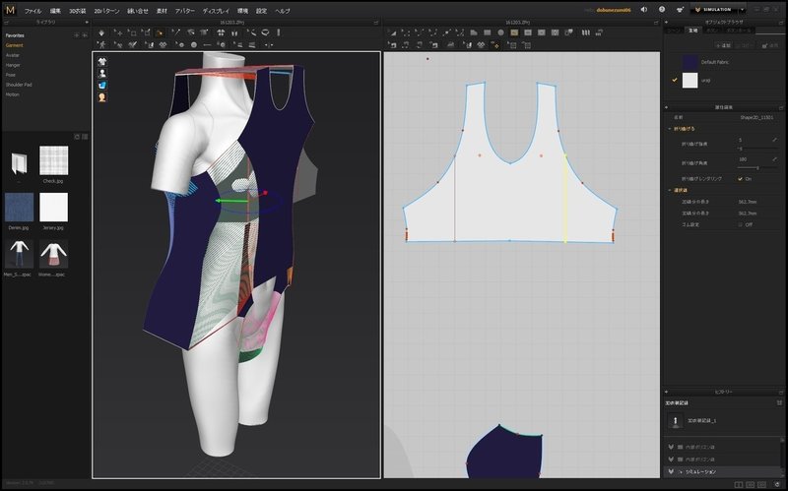The width and height of the screenshot is (788, 491).
Task: Toggle the 折り曲げレンダリング On checkbox
Action: tap(740, 179)
